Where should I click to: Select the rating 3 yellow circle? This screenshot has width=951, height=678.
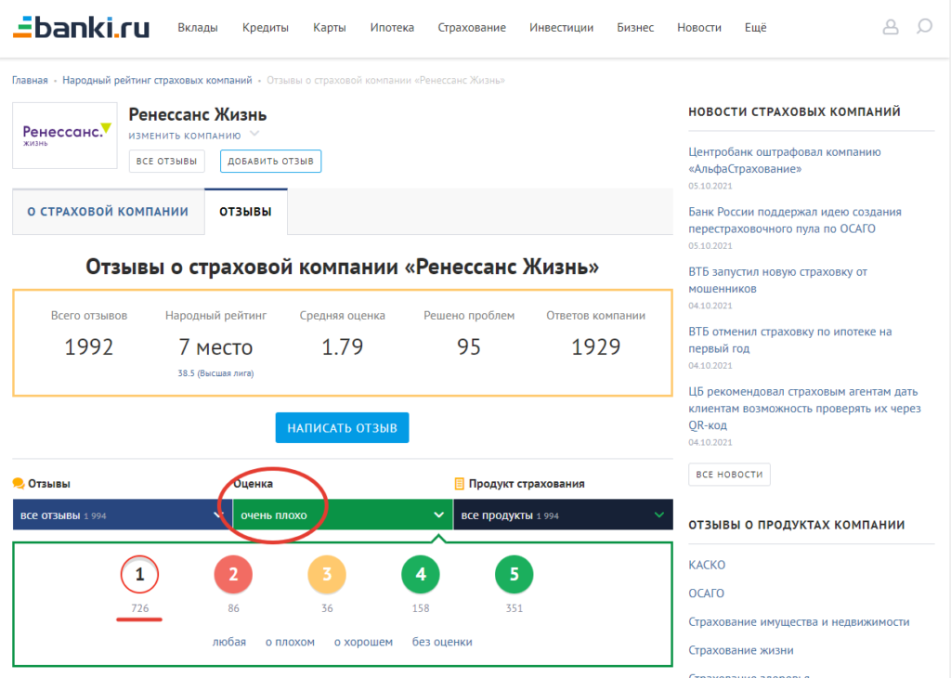point(327,574)
